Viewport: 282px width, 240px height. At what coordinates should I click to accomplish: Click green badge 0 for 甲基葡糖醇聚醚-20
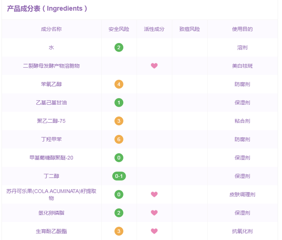click(x=119, y=158)
